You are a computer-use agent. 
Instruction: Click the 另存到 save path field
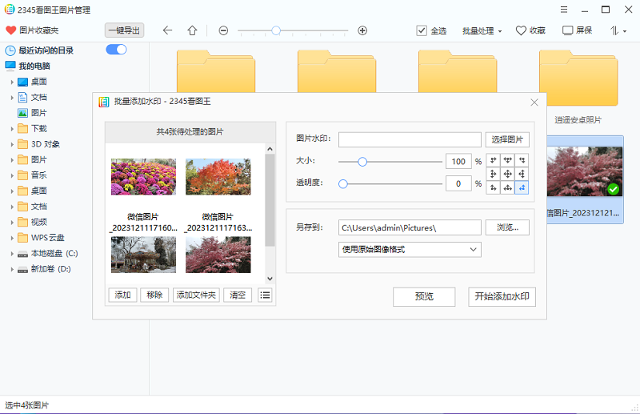click(x=410, y=227)
